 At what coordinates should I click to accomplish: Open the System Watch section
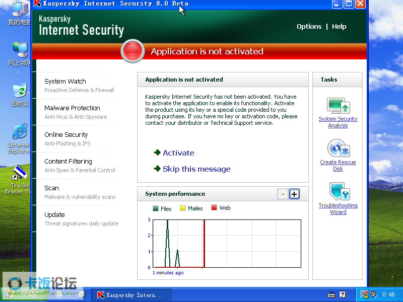tap(79, 85)
